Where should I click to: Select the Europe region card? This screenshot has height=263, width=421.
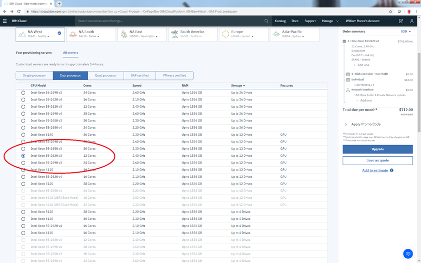click(244, 34)
